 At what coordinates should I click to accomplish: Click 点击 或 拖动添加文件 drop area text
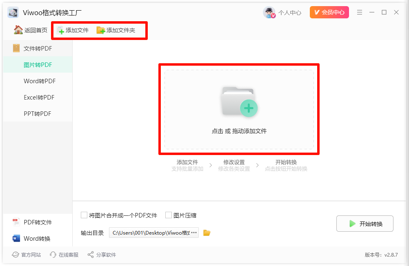(239, 131)
